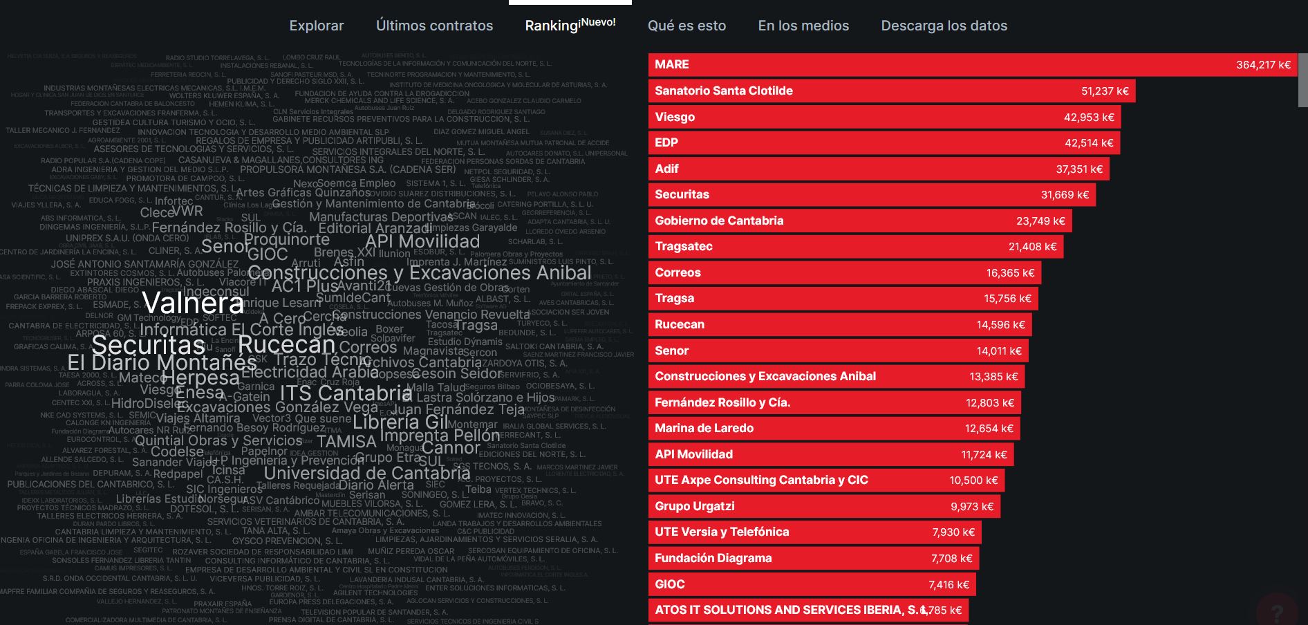Image resolution: width=1308 pixels, height=625 pixels.
Task: Click Construcciones y Excavaciones Anibal bar
Action: (837, 376)
